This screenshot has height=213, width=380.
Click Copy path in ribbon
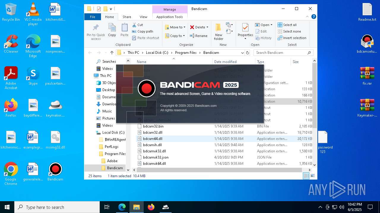[142, 31]
